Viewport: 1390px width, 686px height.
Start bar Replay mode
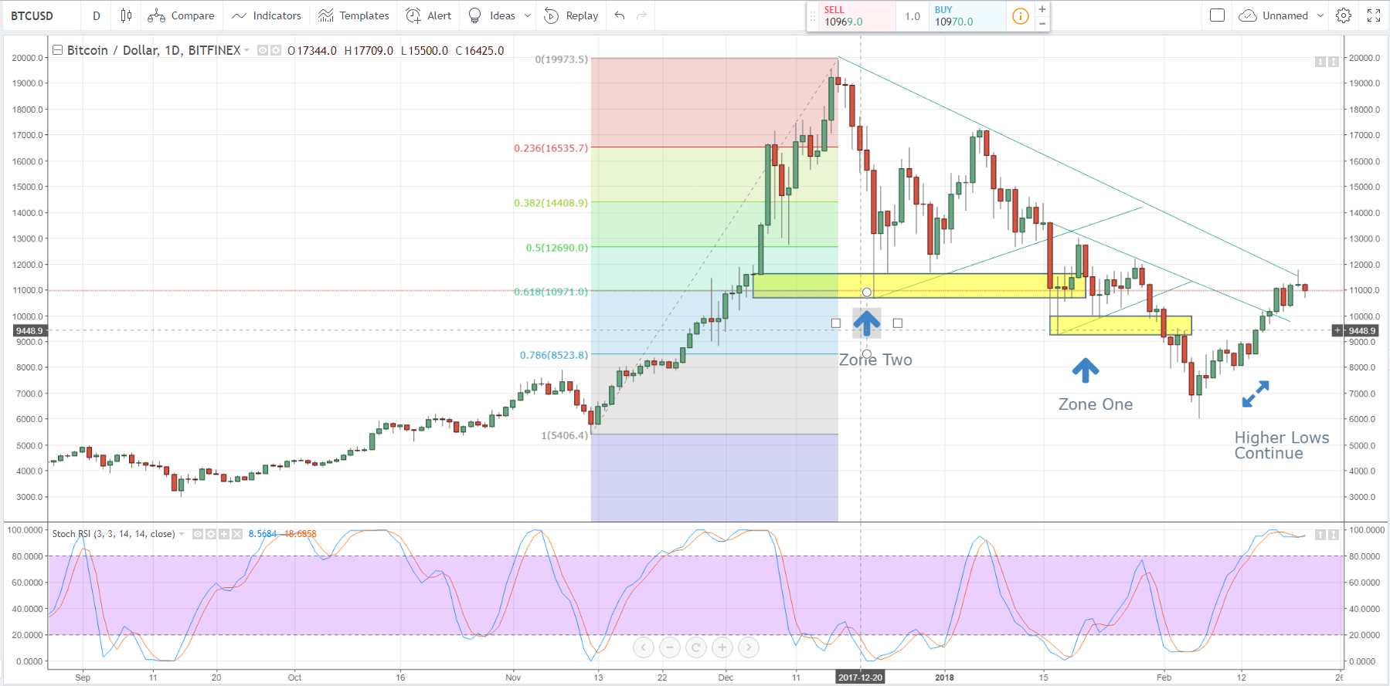click(x=571, y=15)
